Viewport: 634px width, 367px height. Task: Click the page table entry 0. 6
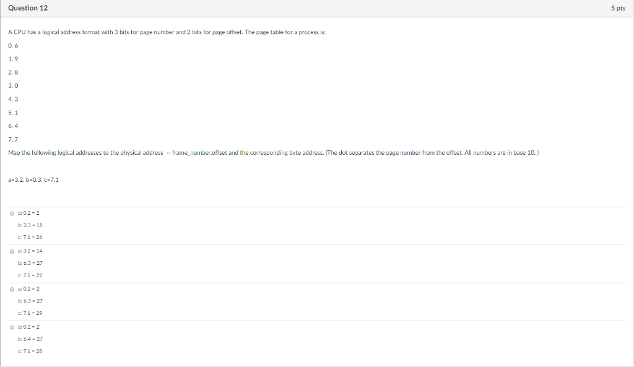13,46
